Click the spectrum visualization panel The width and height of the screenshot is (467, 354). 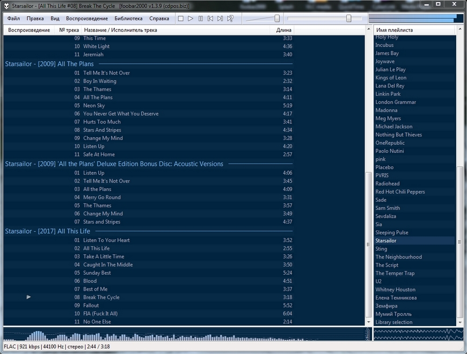click(187, 334)
